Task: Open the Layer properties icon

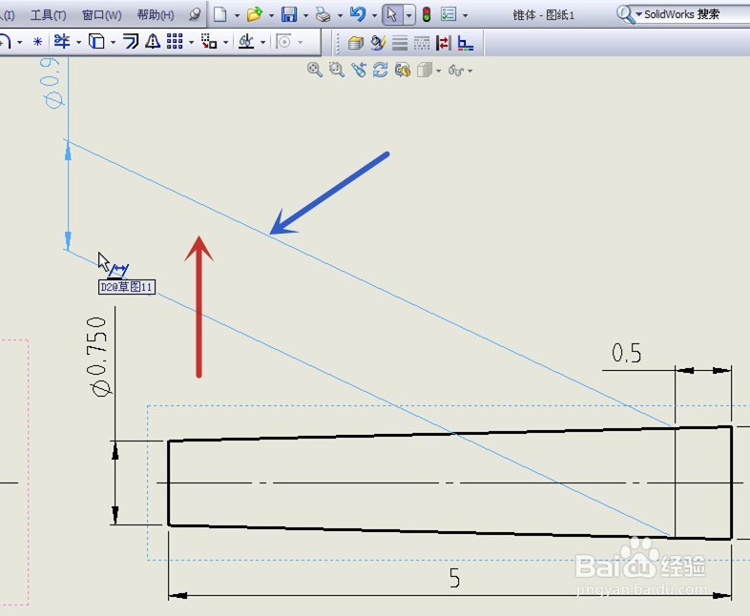Action: (x=355, y=44)
